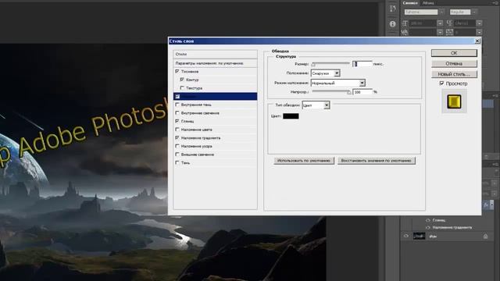The height and width of the screenshot is (281, 500).
Task: Click the Непрозр opacity slider handle
Action: point(349,92)
